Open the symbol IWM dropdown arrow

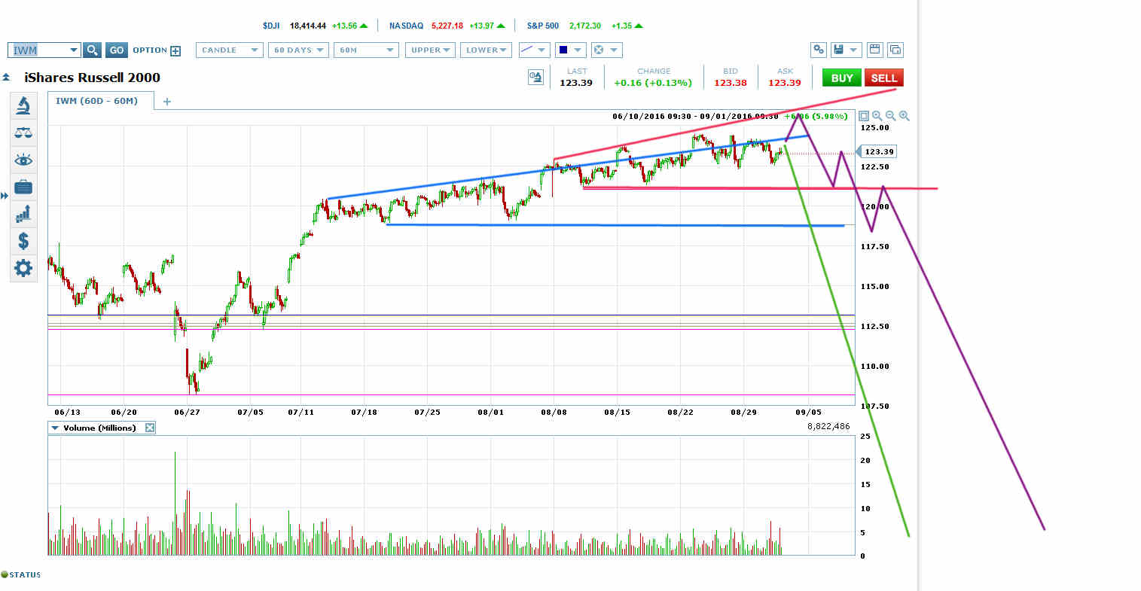coord(74,50)
